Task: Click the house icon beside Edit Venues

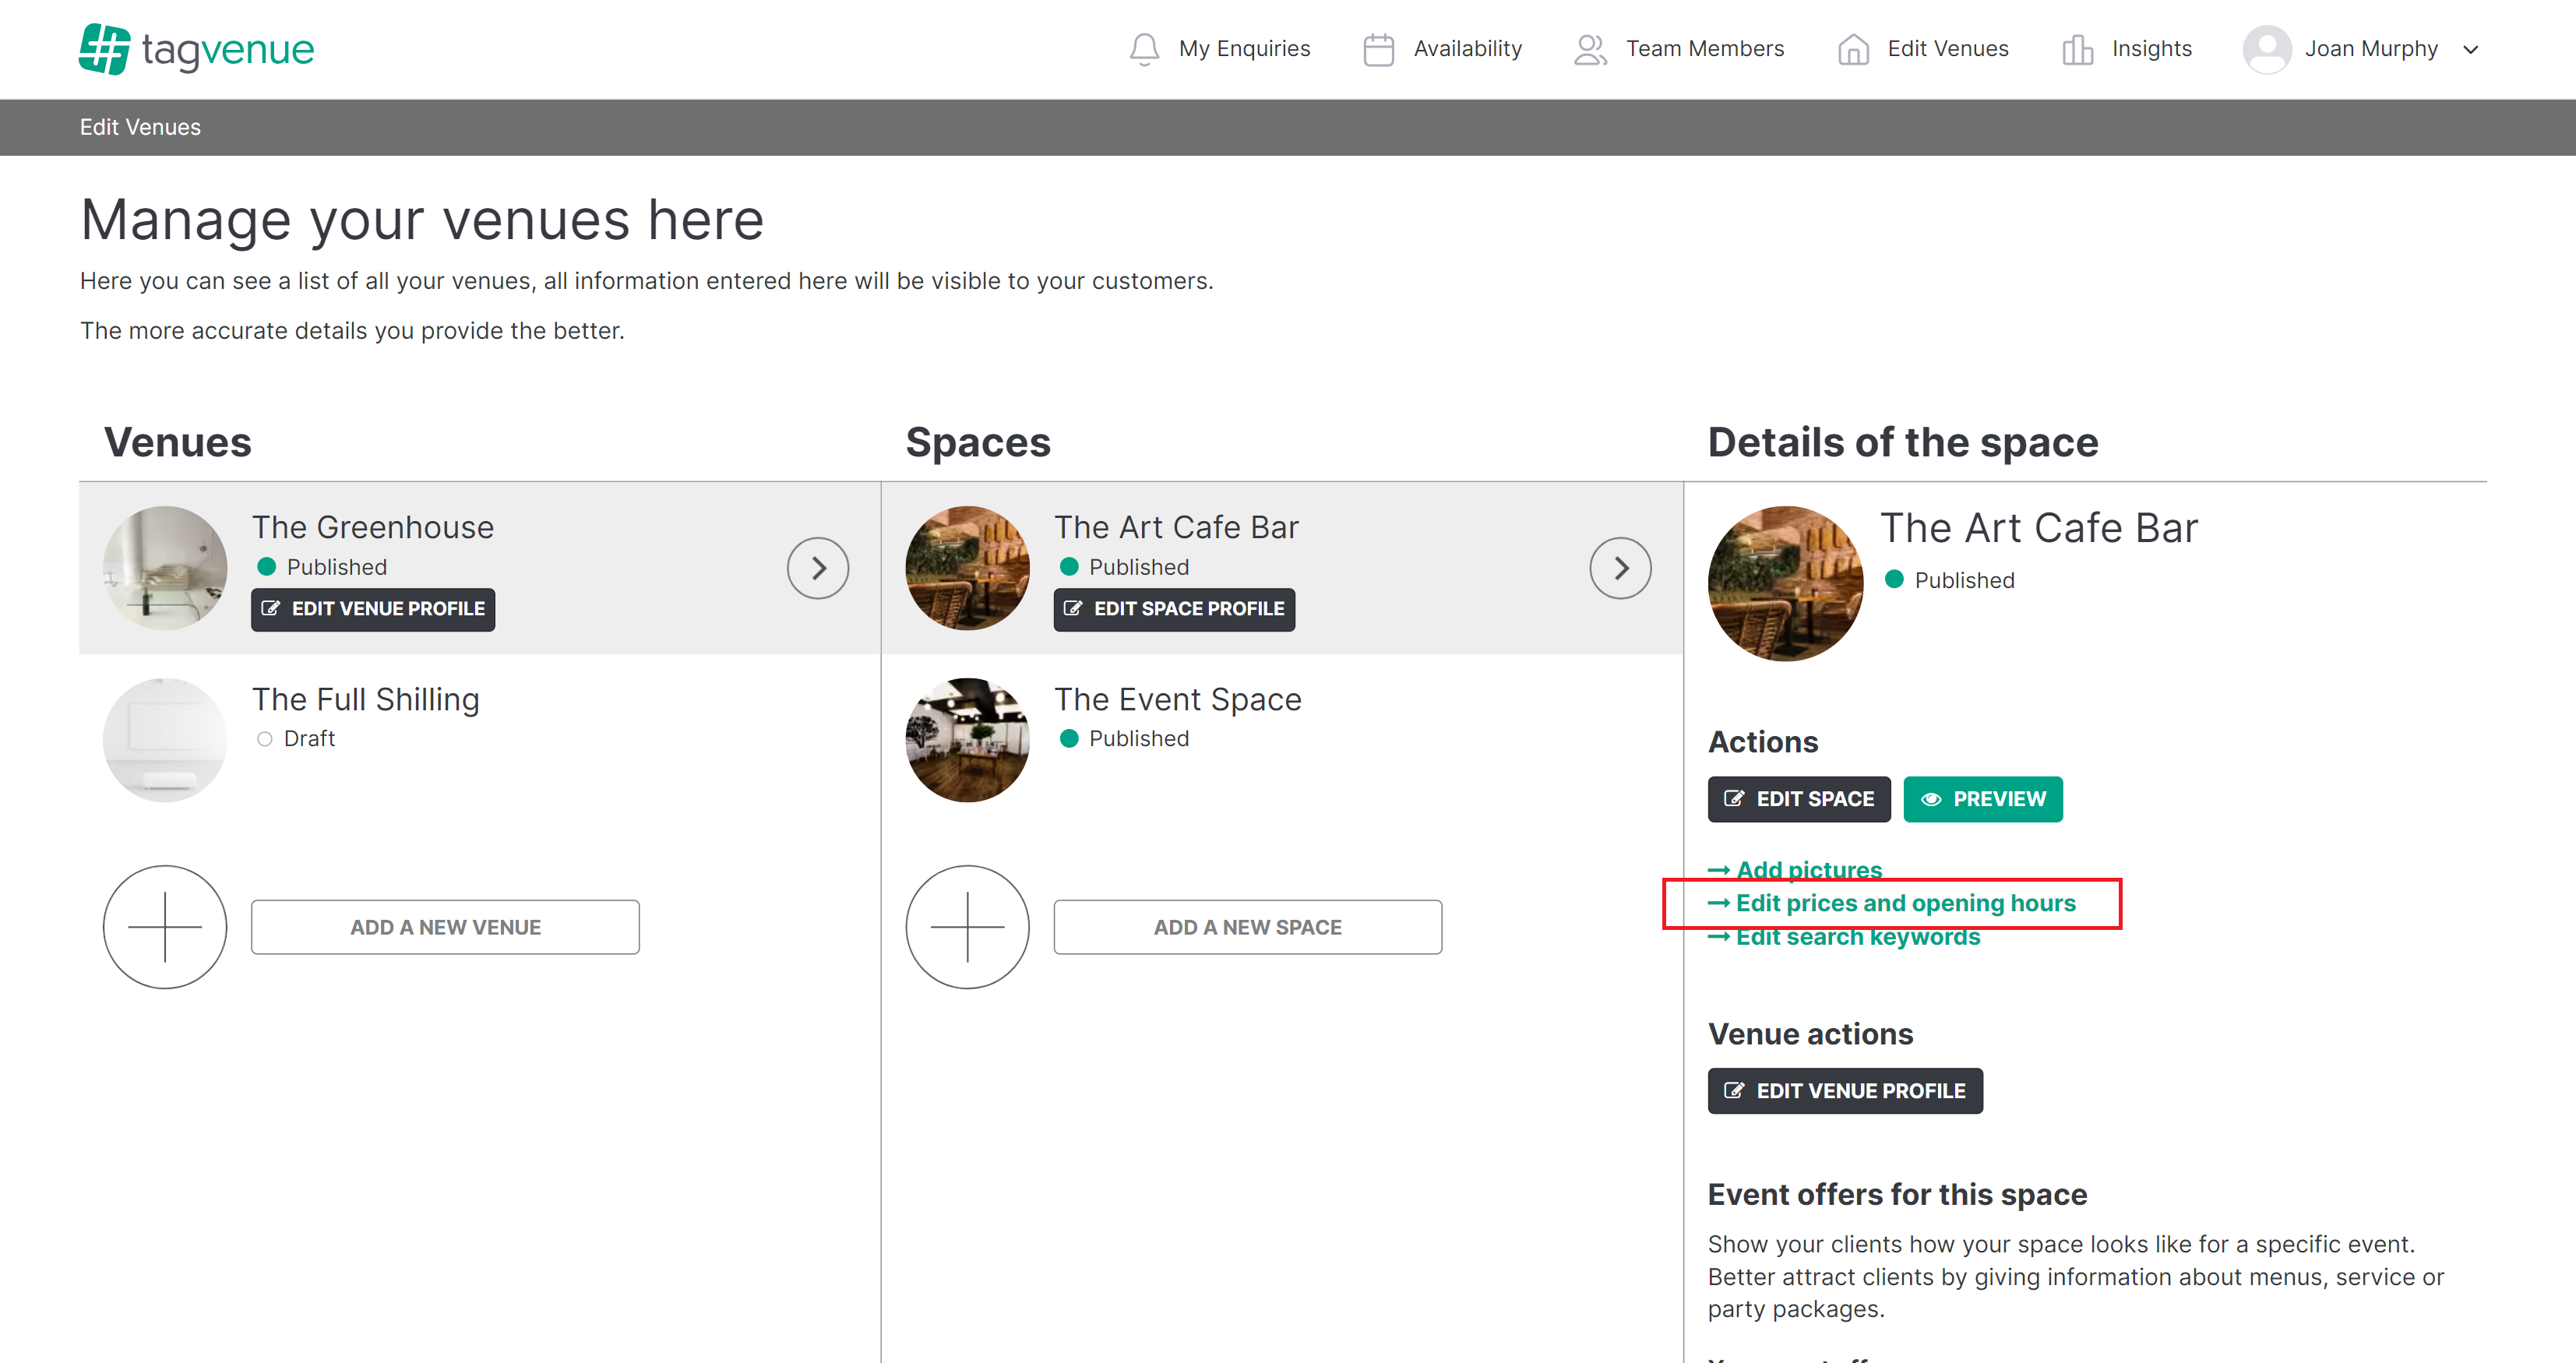Action: (1852, 49)
